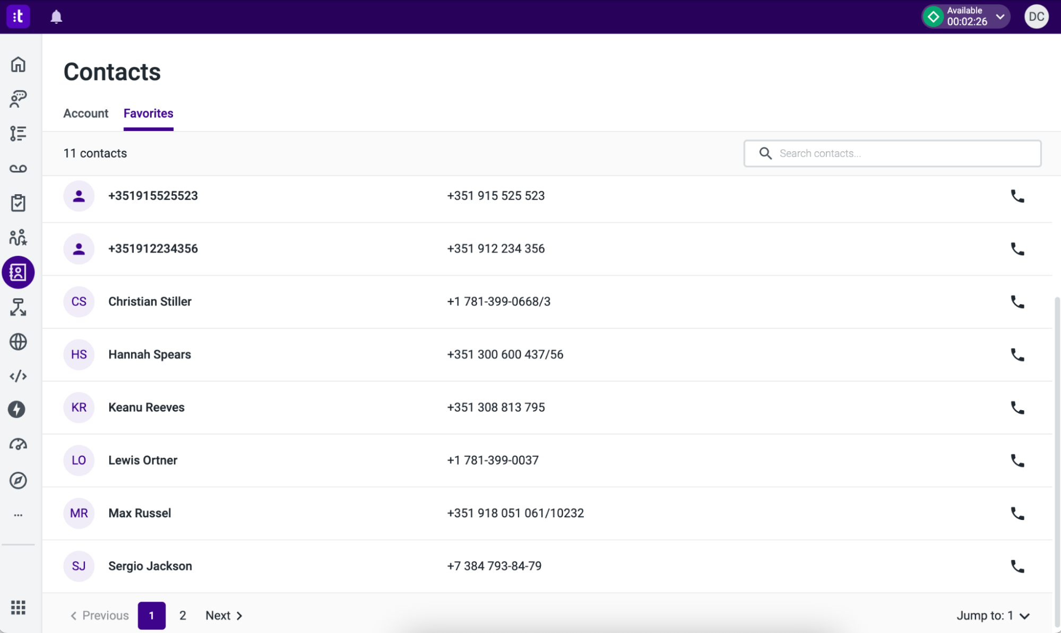Click the notifications bell icon
This screenshot has height=633, width=1061.
click(x=56, y=16)
